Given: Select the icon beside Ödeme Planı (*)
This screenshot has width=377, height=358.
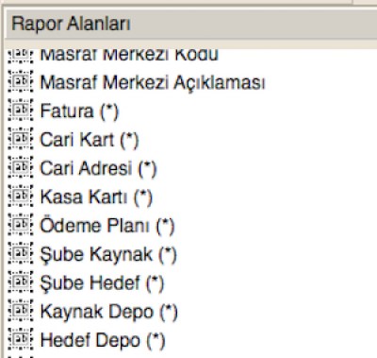Looking at the screenshot, I should pos(21,225).
